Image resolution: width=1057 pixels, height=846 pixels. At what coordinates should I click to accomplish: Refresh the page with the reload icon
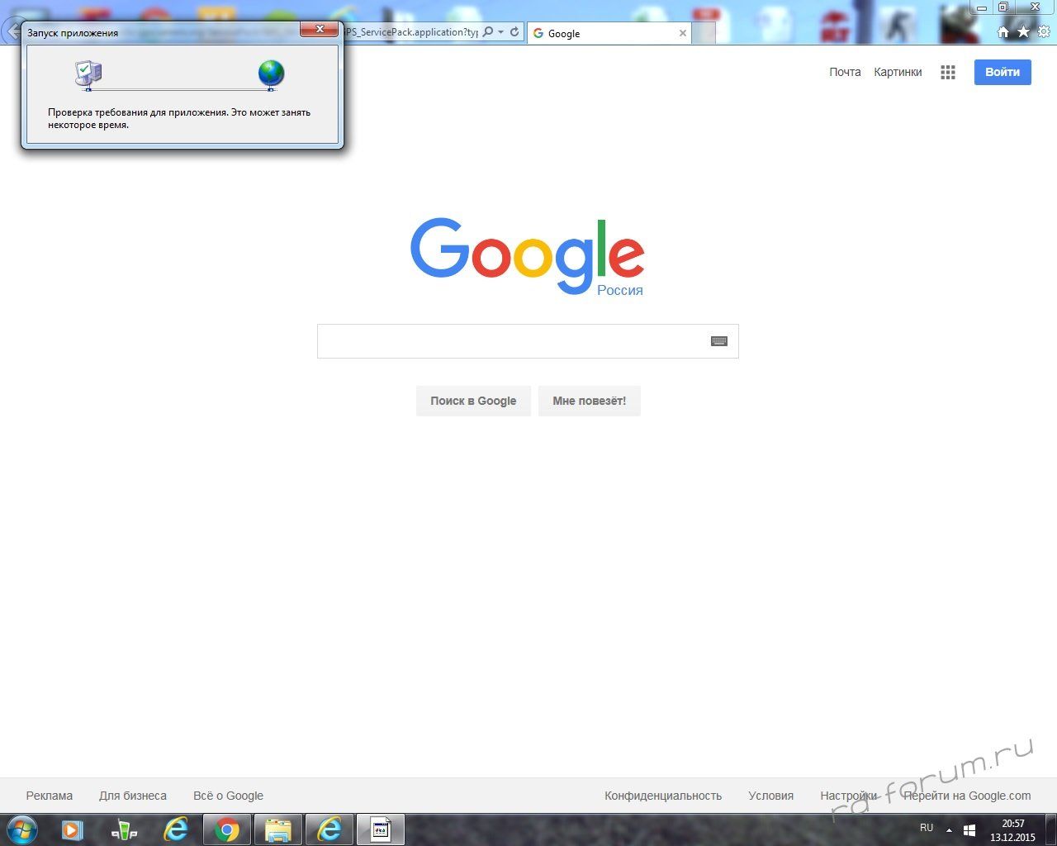[x=514, y=32]
